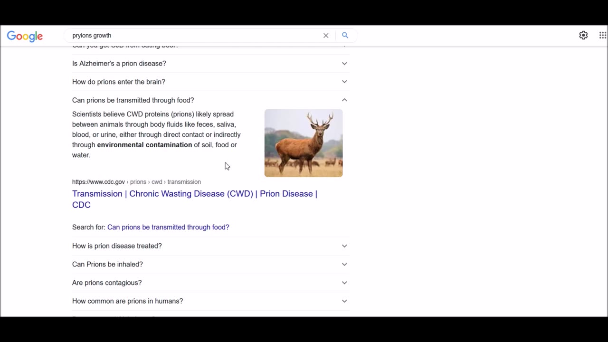The image size is (608, 342).
Task: Click the 'How common are prions in humans?' question text
Action: pos(127,301)
